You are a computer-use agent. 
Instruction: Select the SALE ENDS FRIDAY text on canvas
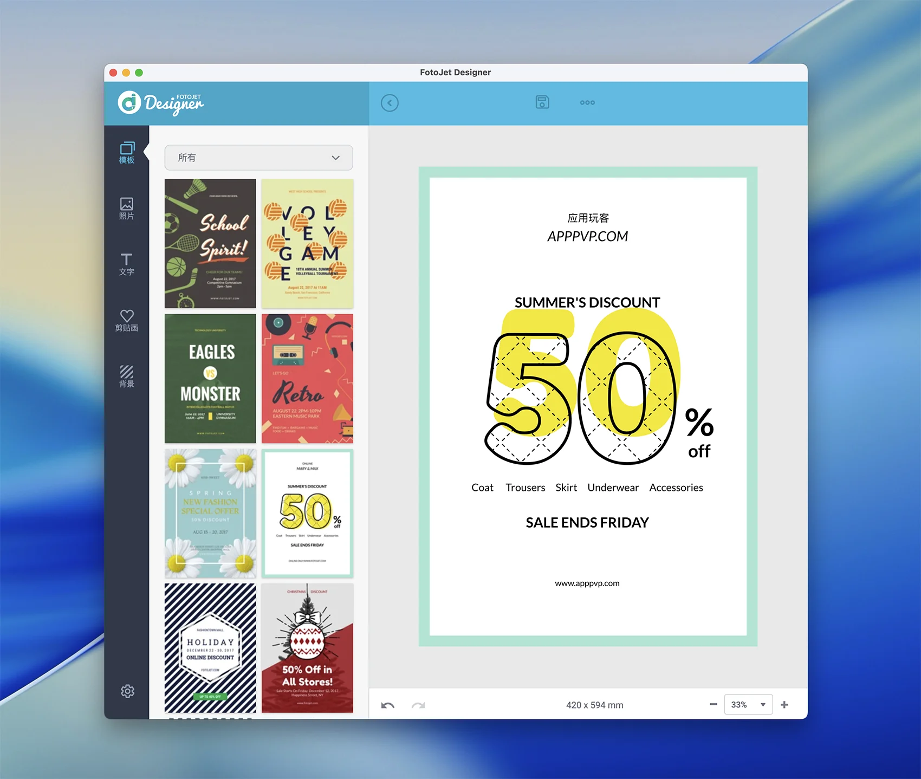(587, 522)
